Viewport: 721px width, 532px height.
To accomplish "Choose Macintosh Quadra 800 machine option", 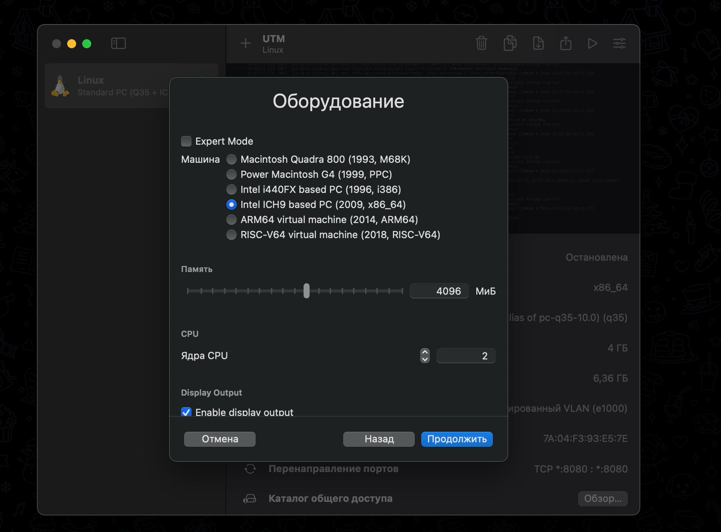I will tap(231, 159).
